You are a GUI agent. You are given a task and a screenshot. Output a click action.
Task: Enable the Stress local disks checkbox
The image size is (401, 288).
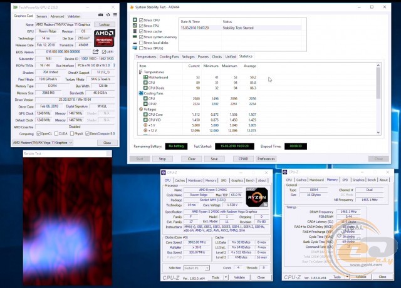coord(141,43)
